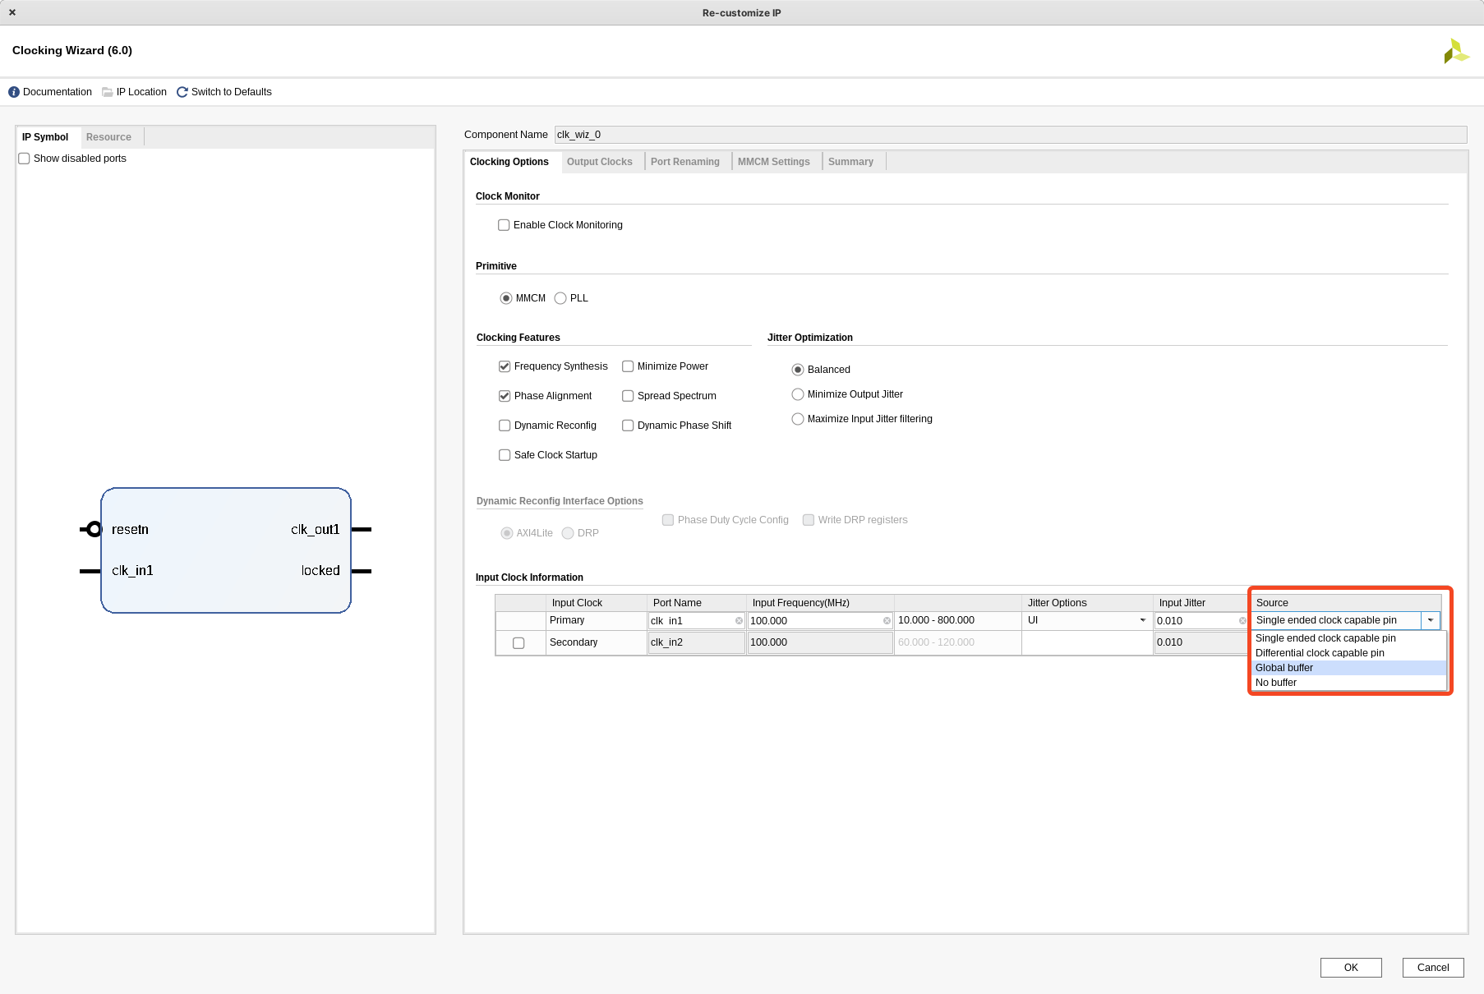Click the clk_wiz IP symbol block
The image size is (1484, 994).
pyautogui.click(x=226, y=550)
